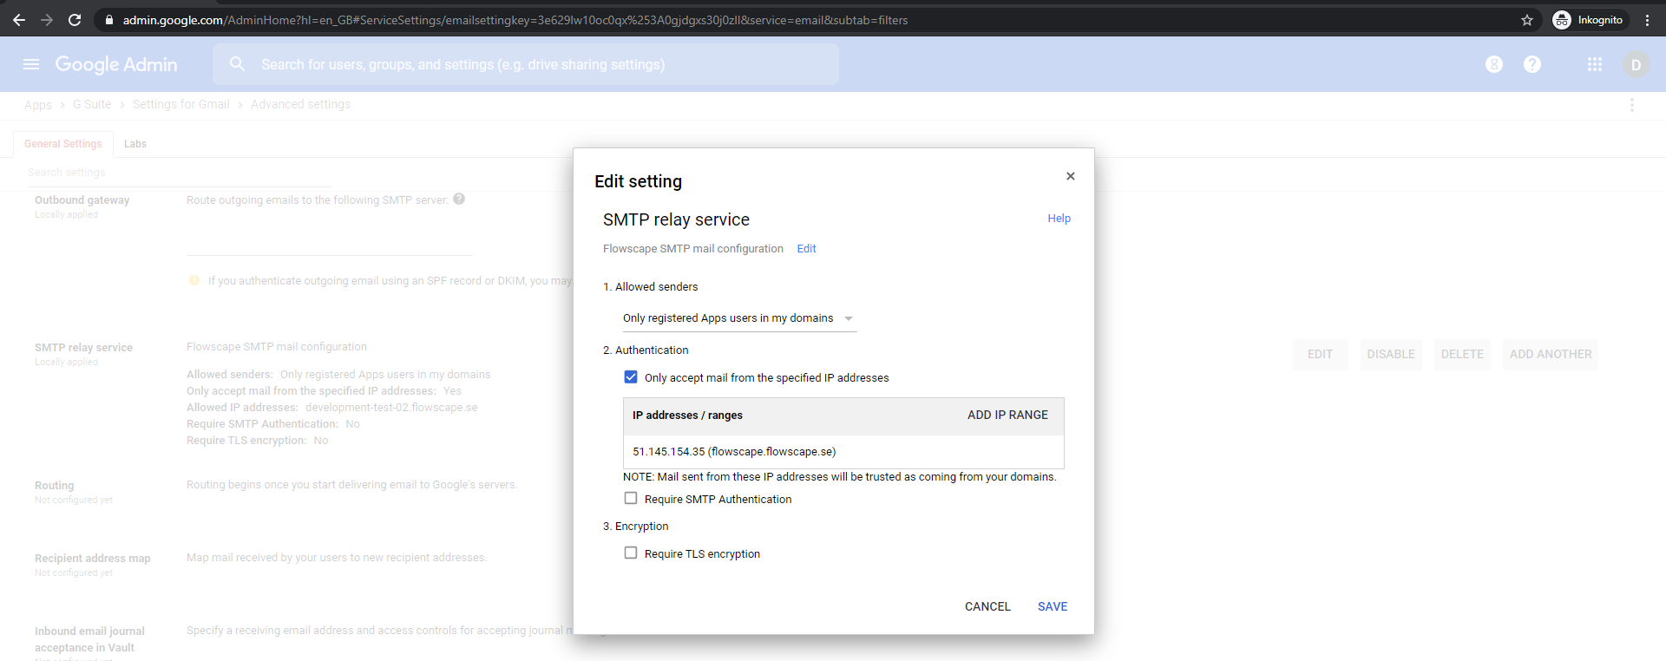Close the Edit setting dialog
This screenshot has width=1666, height=661.
click(x=1071, y=176)
